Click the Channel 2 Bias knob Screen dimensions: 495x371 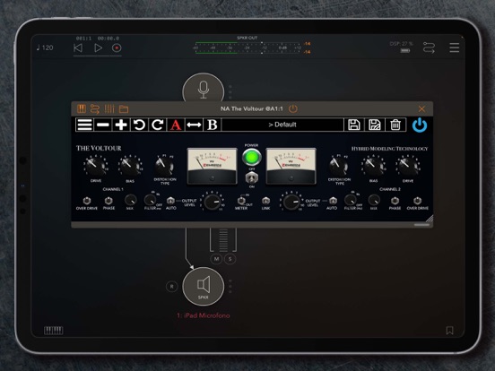coord(373,167)
